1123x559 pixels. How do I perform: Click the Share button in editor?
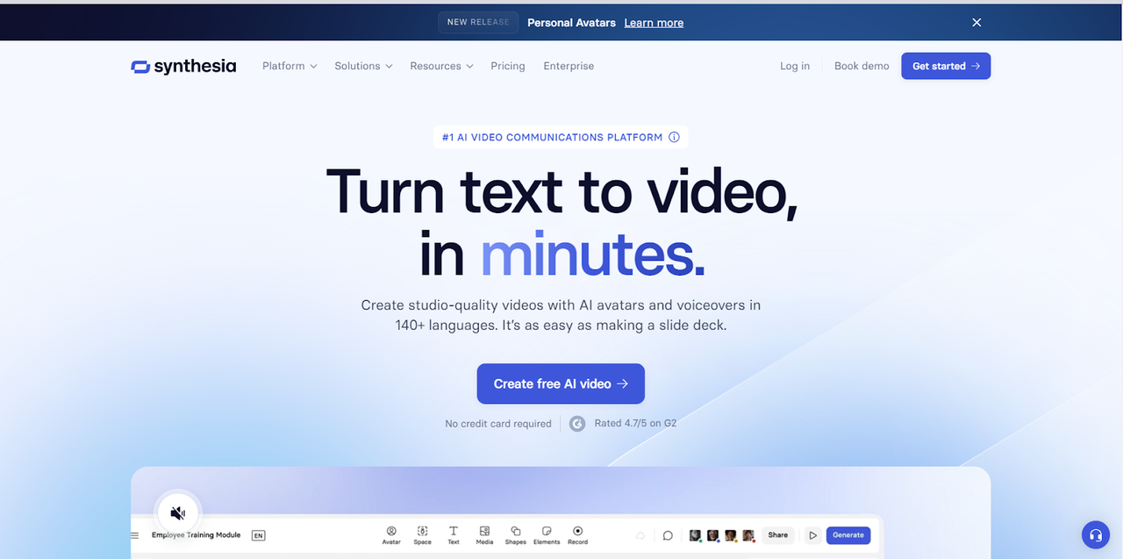click(x=778, y=534)
